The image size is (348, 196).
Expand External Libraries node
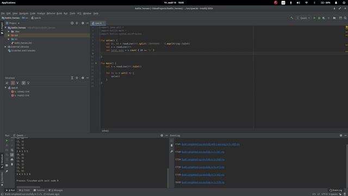pos(5,47)
